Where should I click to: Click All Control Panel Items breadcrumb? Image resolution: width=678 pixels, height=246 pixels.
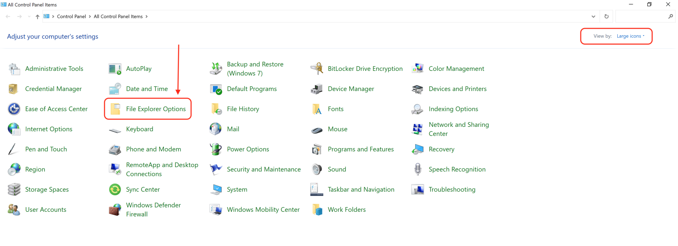click(x=118, y=17)
